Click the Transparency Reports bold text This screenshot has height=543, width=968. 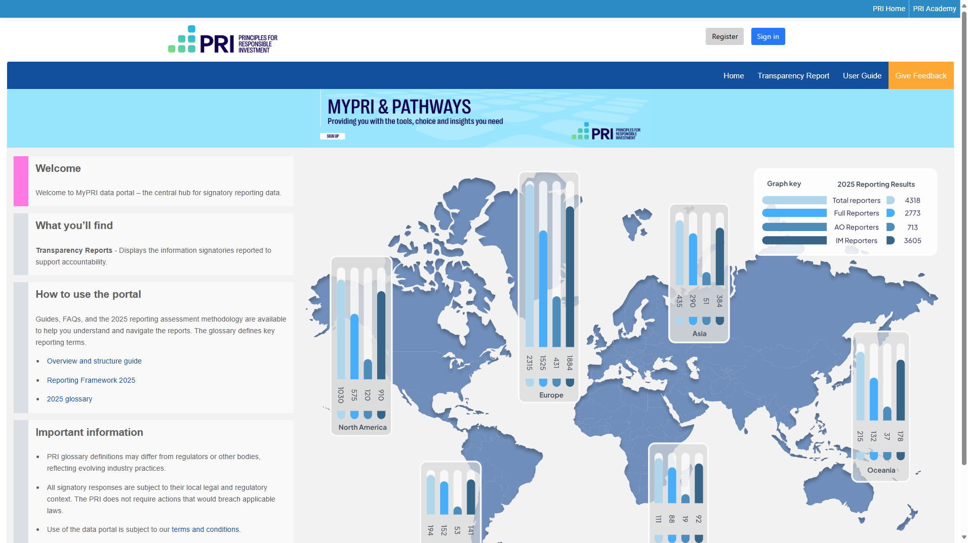click(x=74, y=250)
